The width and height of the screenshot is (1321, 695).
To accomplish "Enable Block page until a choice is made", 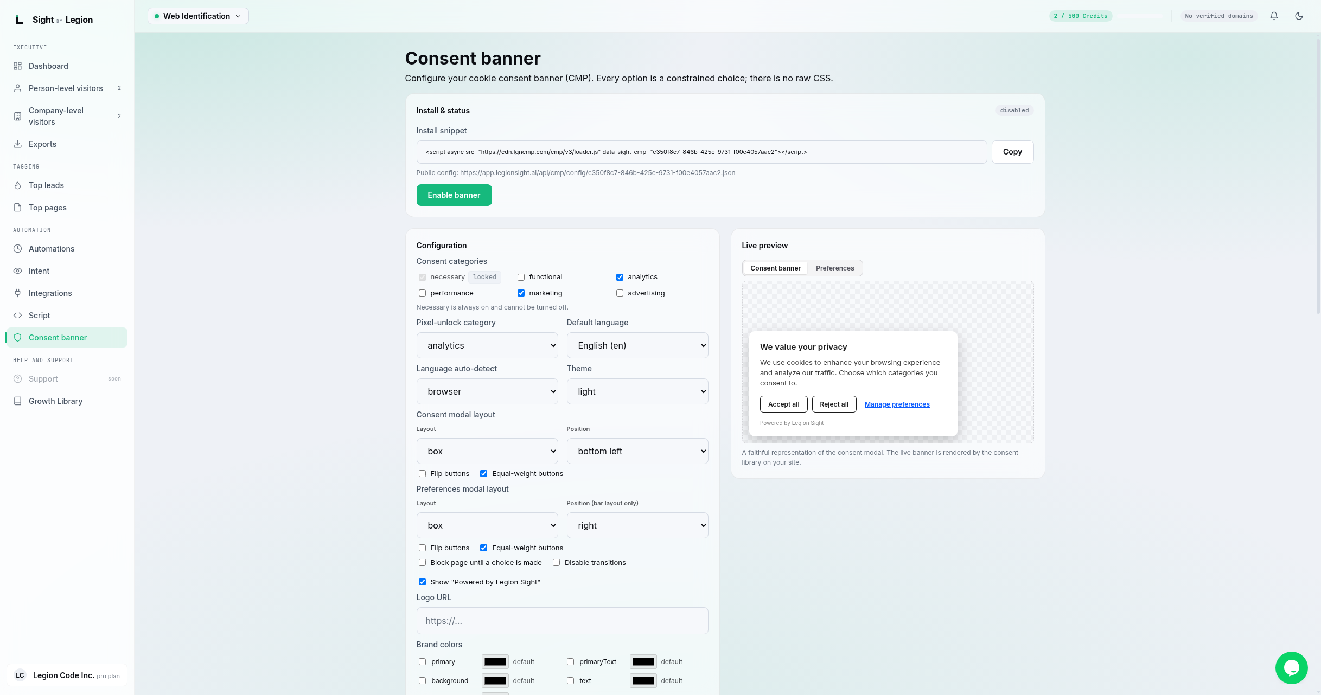I will point(422,563).
